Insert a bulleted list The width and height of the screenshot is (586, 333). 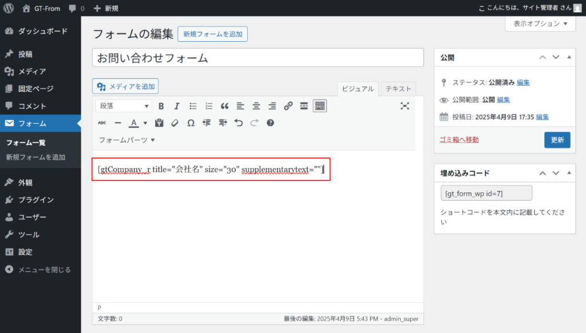click(x=193, y=106)
